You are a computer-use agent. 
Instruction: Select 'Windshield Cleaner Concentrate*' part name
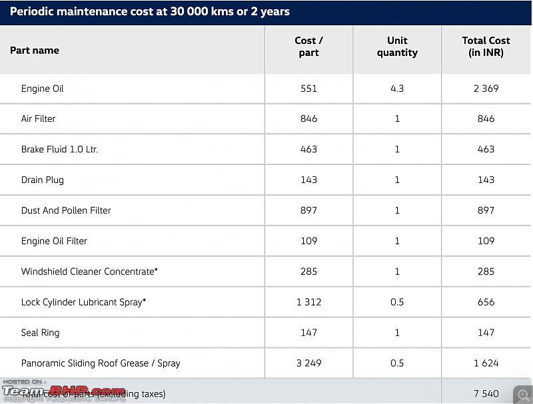pyautogui.click(x=89, y=272)
